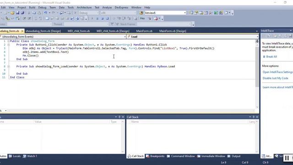Close the Call Stack panel

coord(257,117)
